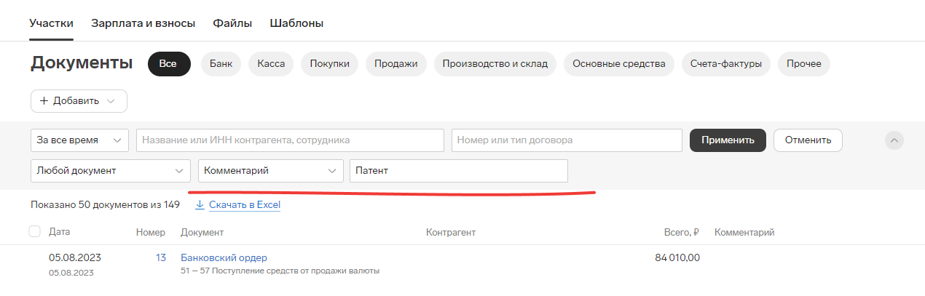Click the Показано 50 документов из 149 text

(x=105, y=205)
